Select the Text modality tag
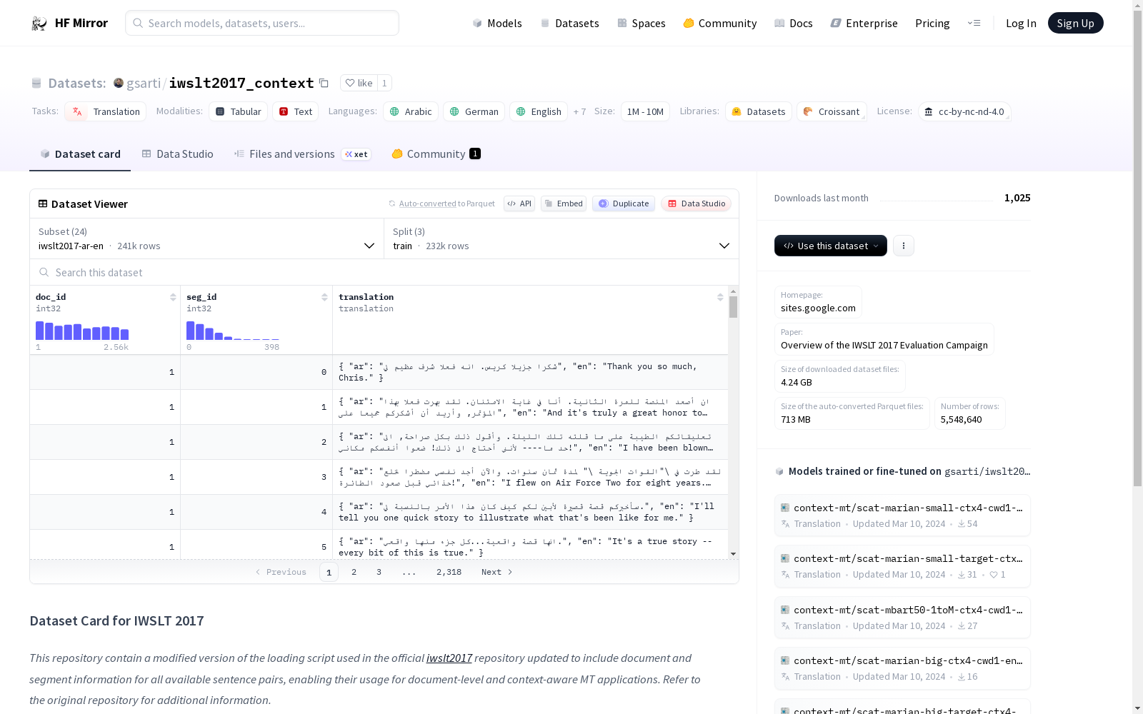 coord(296,111)
